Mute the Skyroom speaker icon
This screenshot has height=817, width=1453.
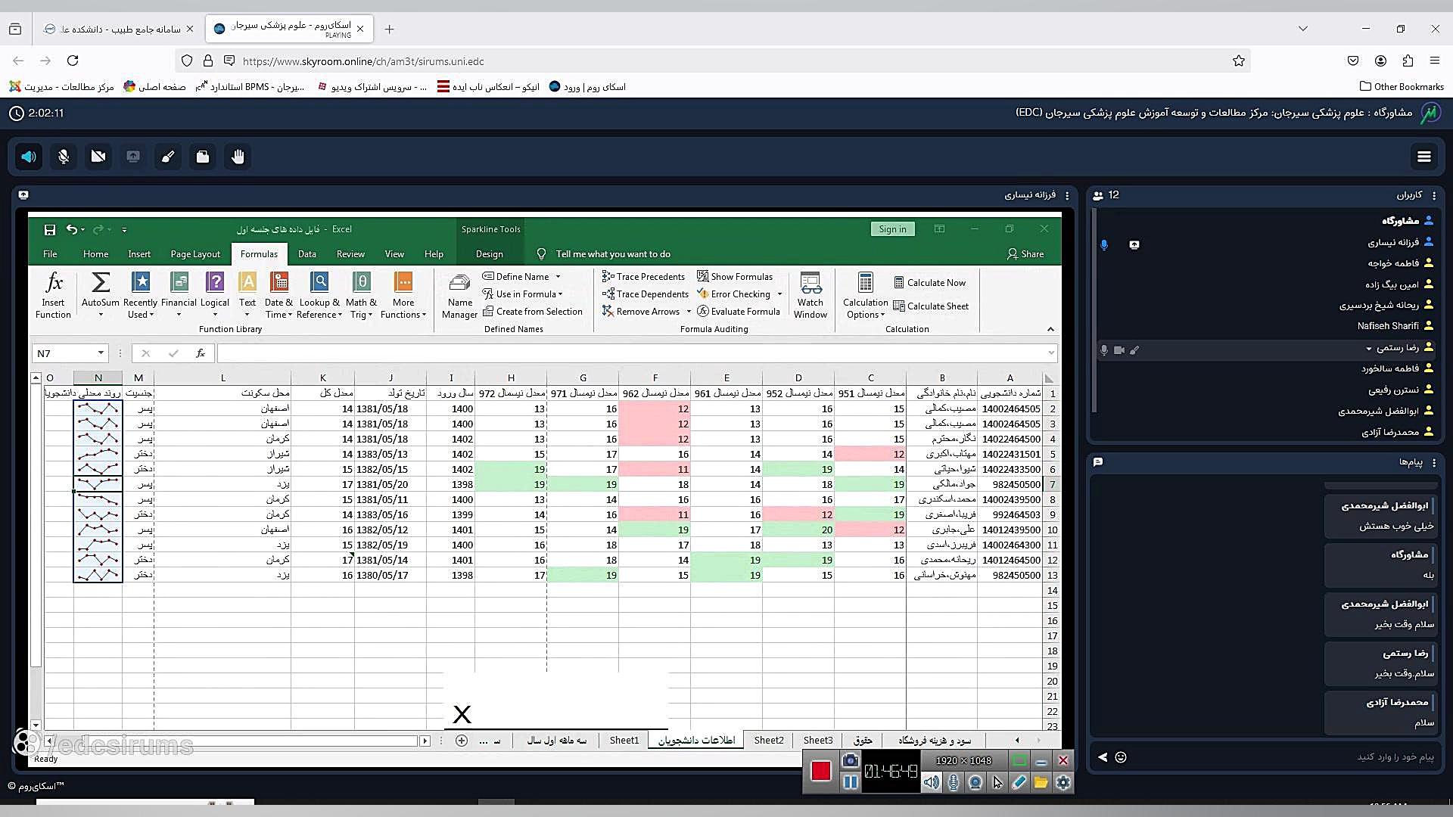29,157
